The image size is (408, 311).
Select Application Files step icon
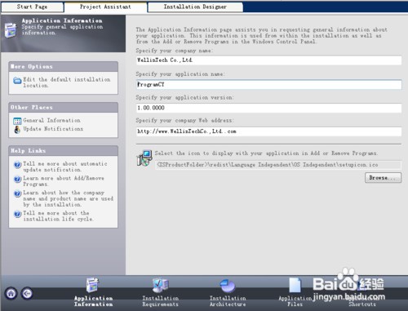click(x=295, y=285)
